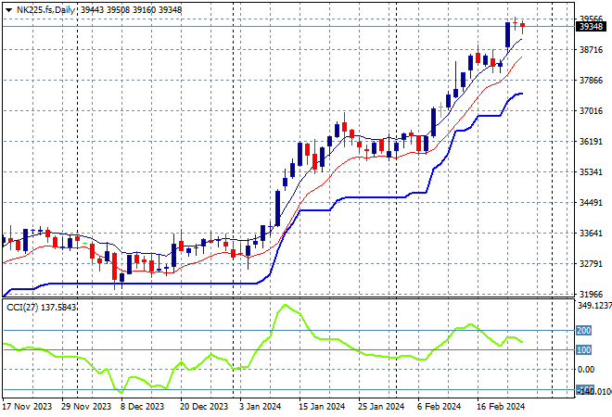Click the 25 Jan 2024 date label

[x=381, y=407]
